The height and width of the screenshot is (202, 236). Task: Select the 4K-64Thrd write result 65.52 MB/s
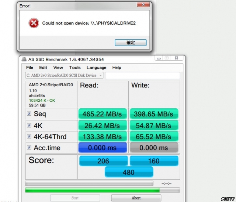(154, 137)
